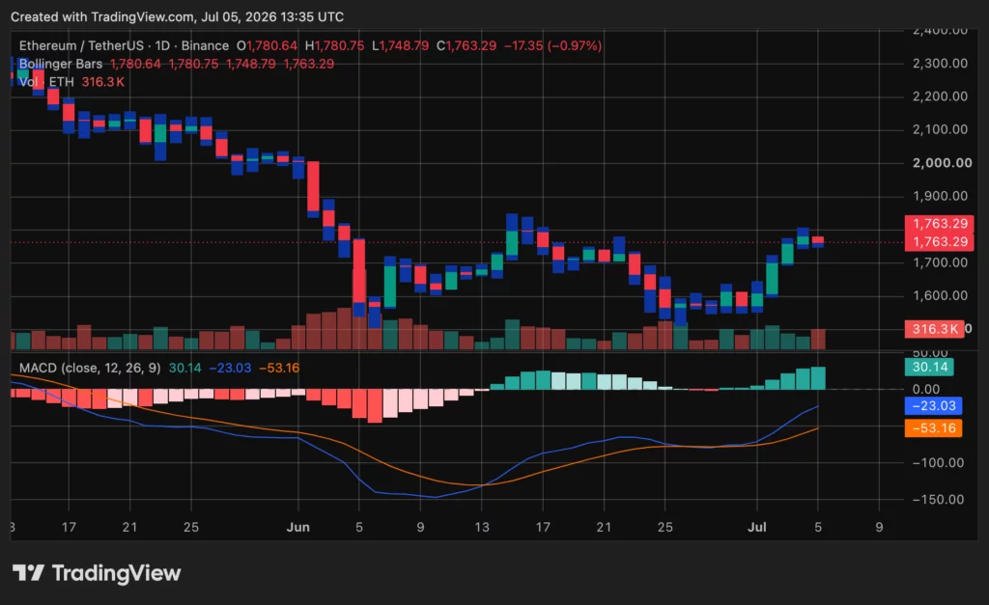Click the -100.00 MACD axis level
The image size is (989, 605).
[x=938, y=462]
